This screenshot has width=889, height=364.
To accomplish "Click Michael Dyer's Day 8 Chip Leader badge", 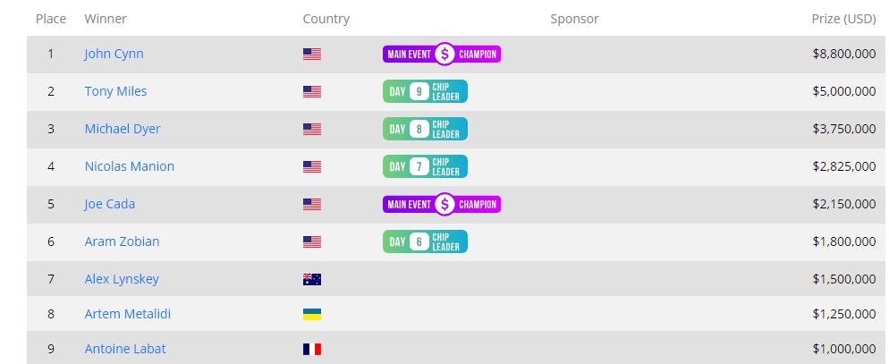I will pos(425,129).
